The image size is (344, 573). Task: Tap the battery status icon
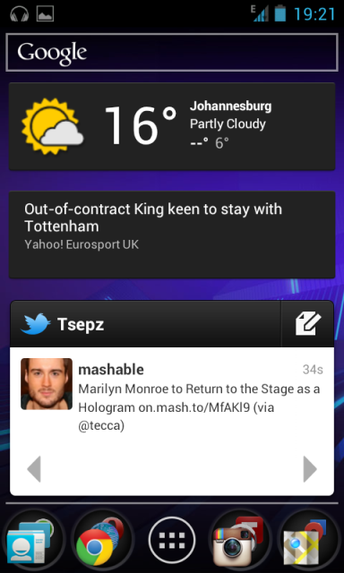pyautogui.click(x=280, y=13)
